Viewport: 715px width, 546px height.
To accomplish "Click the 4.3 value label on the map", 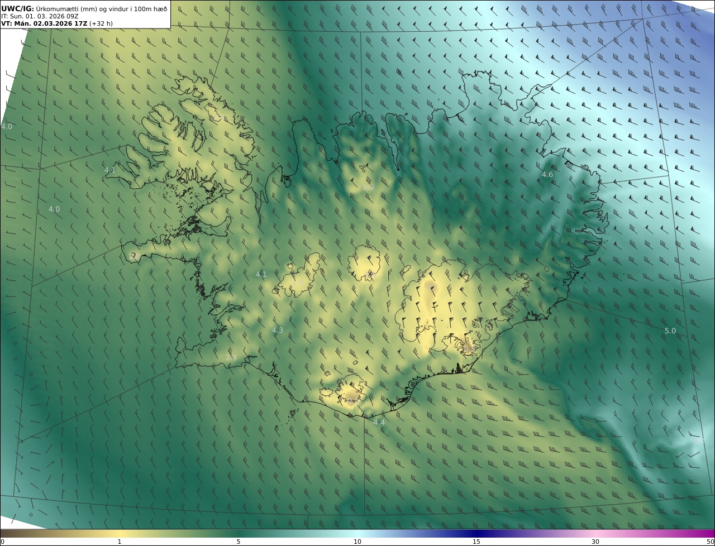I will click(278, 331).
